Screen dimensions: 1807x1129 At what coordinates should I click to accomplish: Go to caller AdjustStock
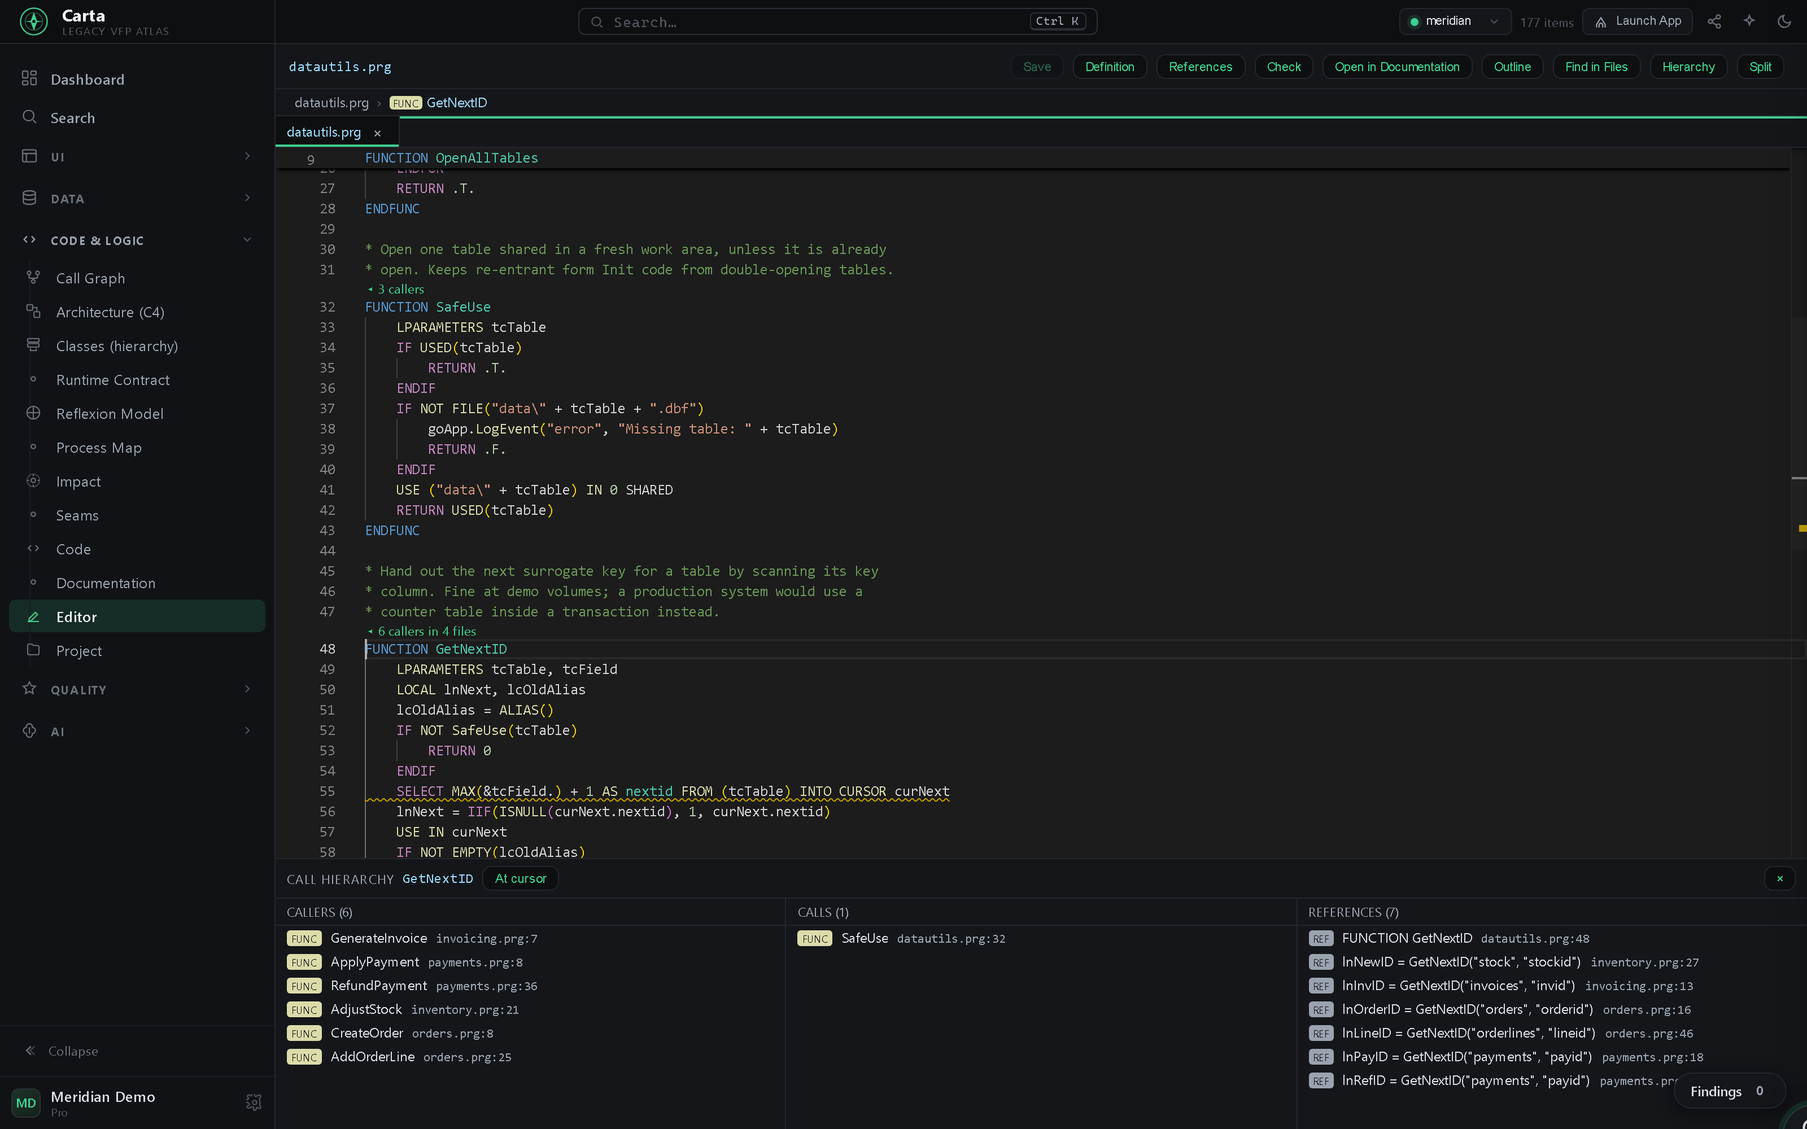click(403, 1009)
